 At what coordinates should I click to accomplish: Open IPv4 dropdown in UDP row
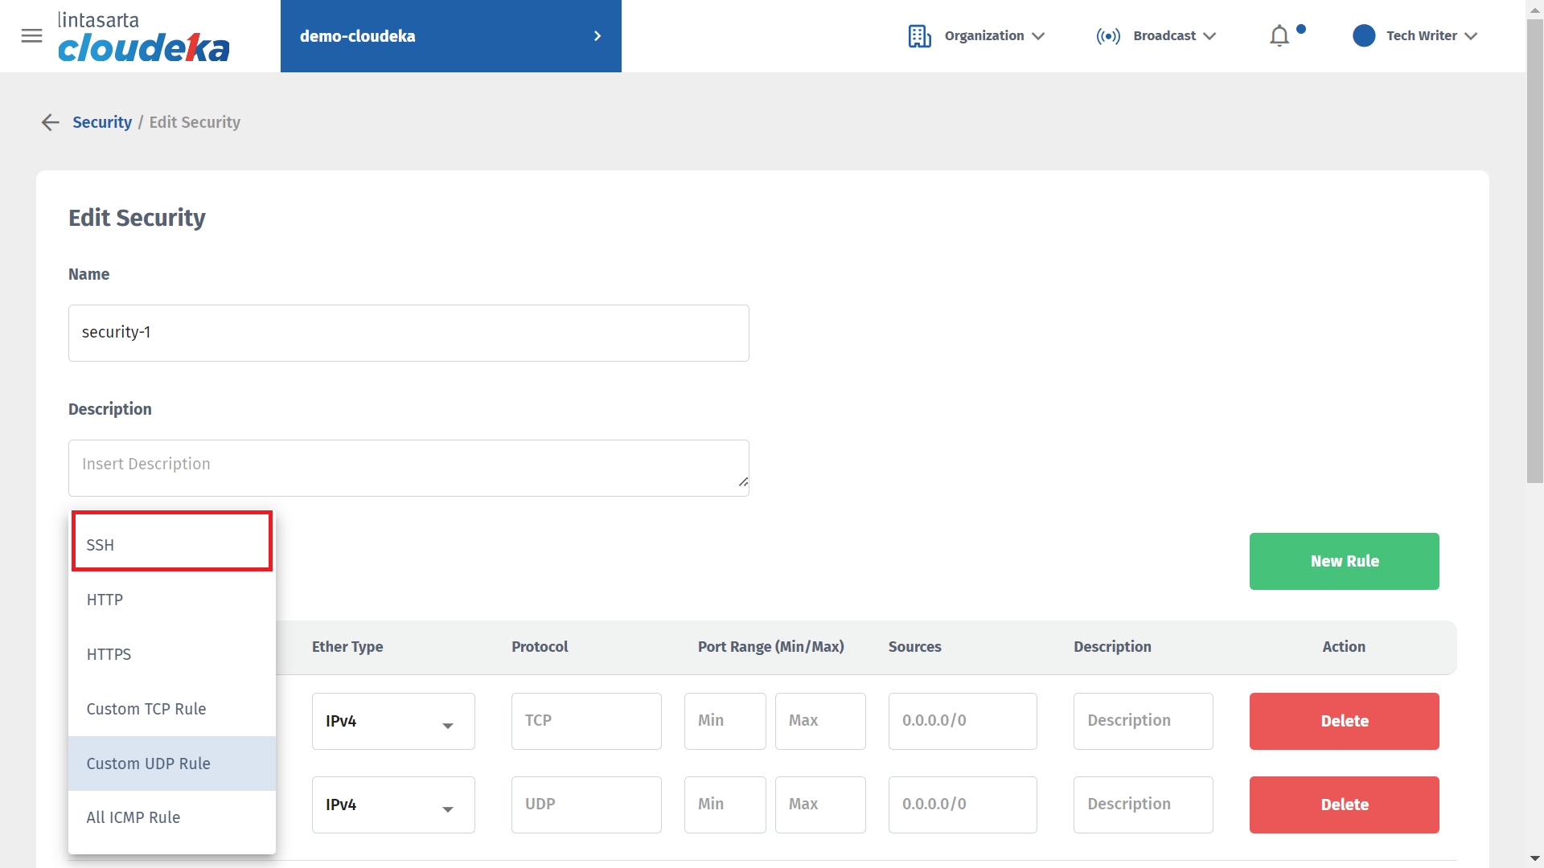point(393,805)
